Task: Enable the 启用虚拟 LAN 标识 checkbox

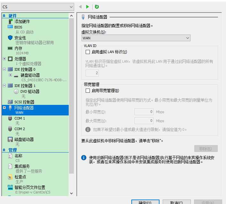Action: coord(88,52)
